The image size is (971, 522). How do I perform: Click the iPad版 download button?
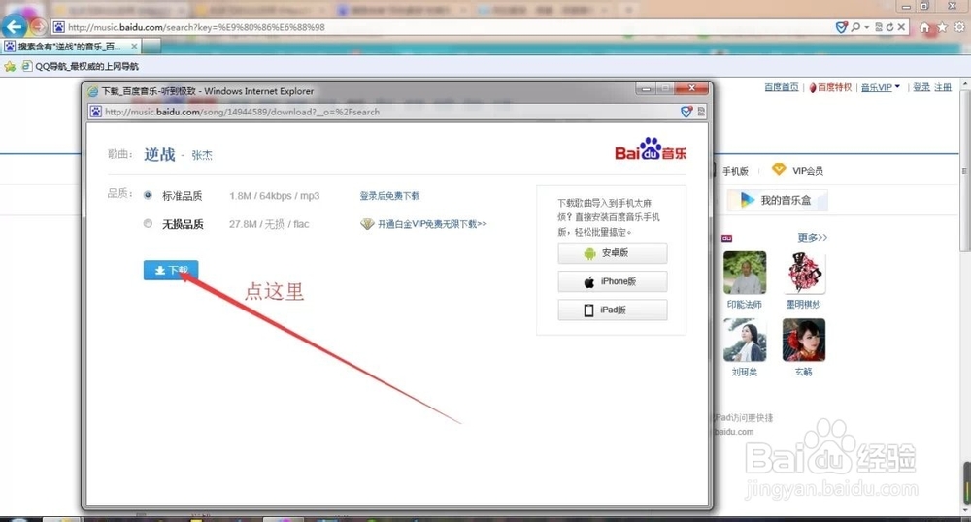613,310
